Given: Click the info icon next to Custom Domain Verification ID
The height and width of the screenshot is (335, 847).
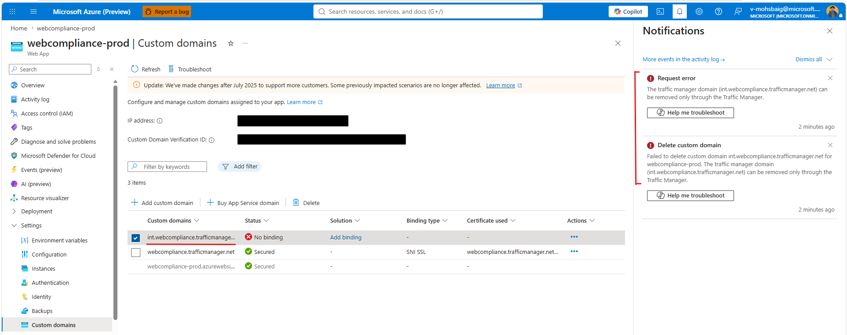Looking at the screenshot, I should (212, 140).
